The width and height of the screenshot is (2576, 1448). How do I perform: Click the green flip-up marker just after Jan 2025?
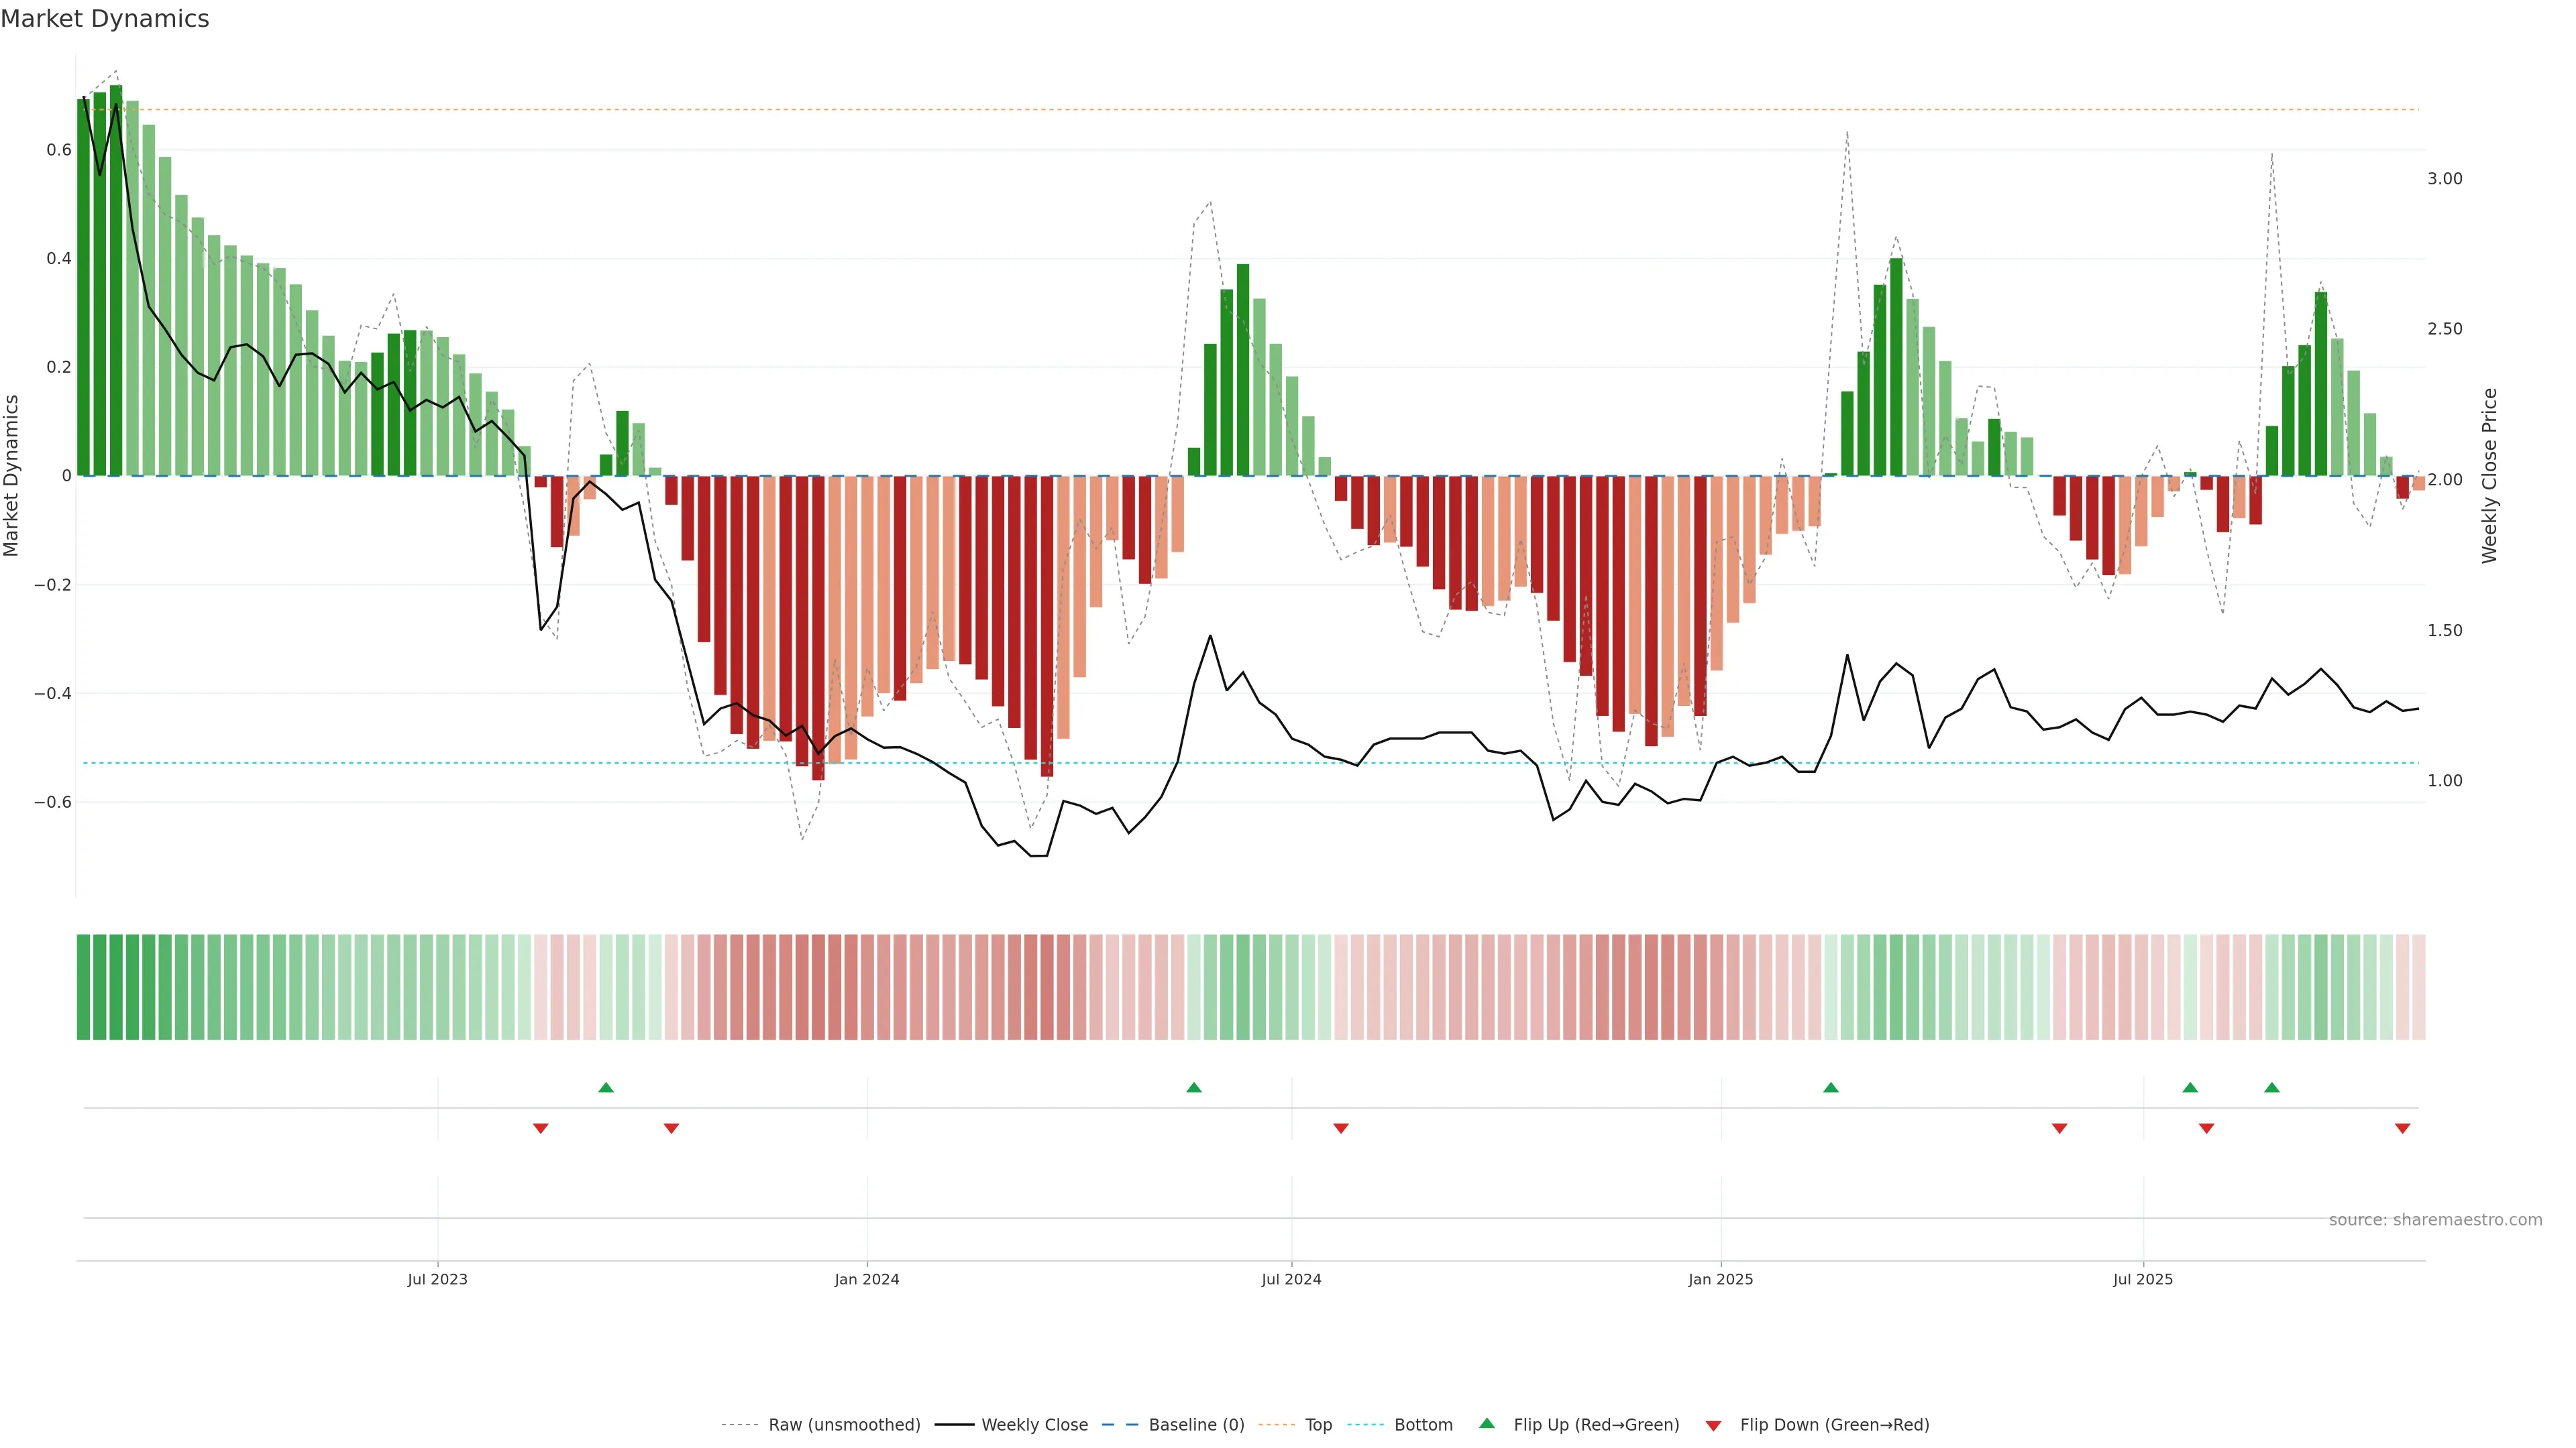1831,1087
